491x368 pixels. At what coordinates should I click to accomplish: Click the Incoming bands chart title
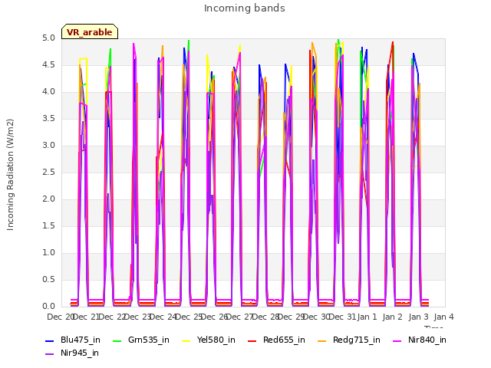coord(245,8)
